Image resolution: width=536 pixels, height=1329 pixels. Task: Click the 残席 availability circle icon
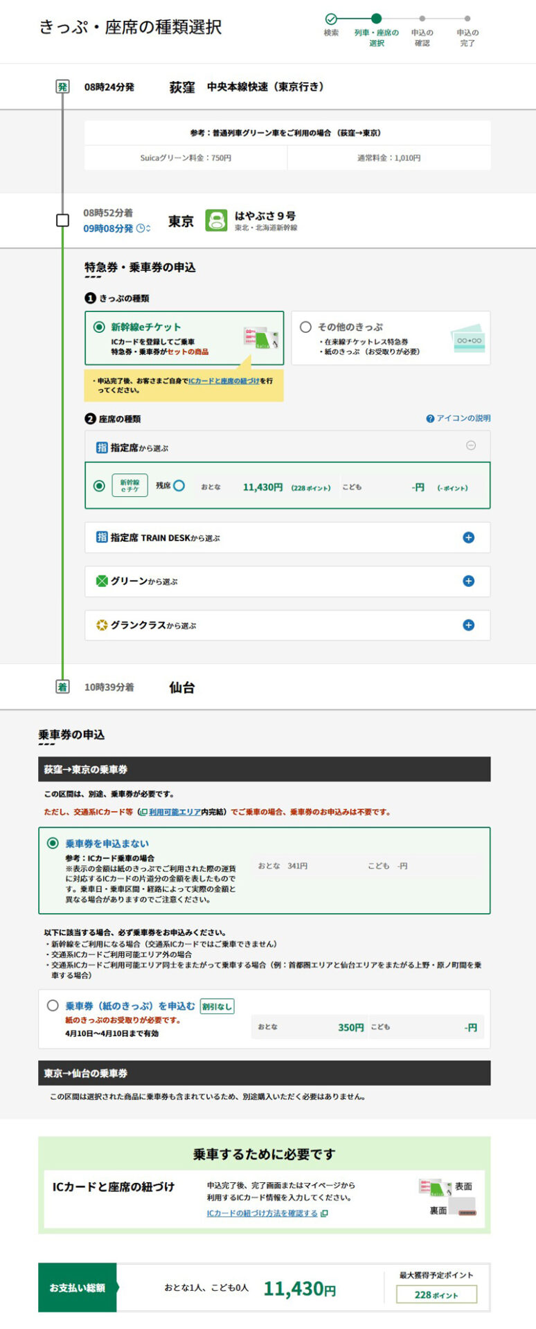pos(179,486)
